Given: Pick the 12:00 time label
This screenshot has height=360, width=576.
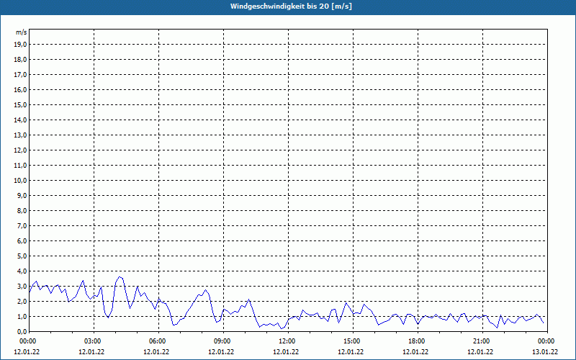Looking at the screenshot, I should [x=288, y=341].
